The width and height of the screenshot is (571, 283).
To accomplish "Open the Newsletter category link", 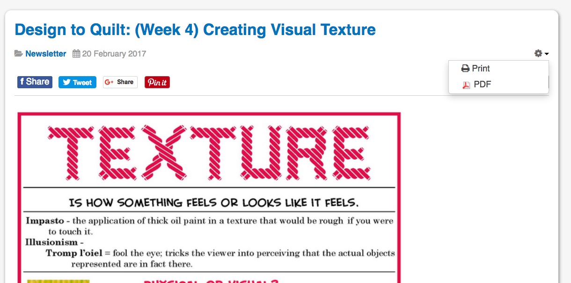I will [45, 53].
